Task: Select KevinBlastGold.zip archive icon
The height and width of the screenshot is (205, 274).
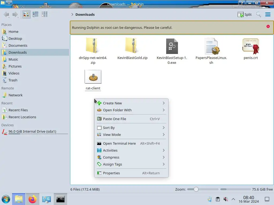Action: (x=132, y=46)
